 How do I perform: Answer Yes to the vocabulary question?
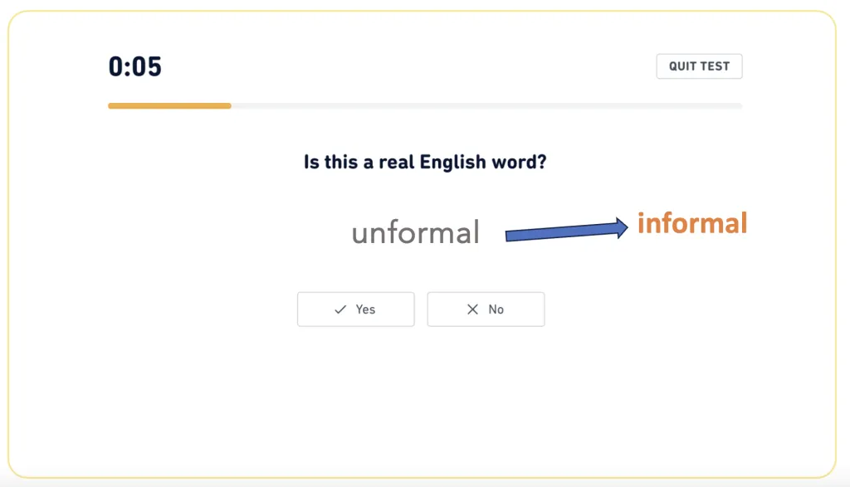355,309
